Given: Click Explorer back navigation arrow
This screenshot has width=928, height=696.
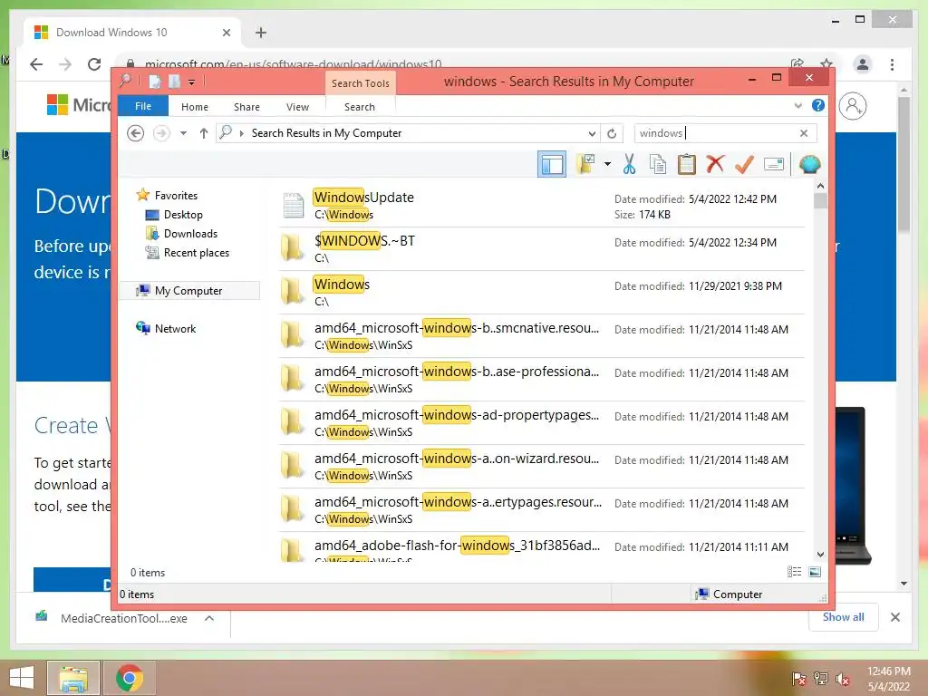Looking at the screenshot, I should coord(136,133).
